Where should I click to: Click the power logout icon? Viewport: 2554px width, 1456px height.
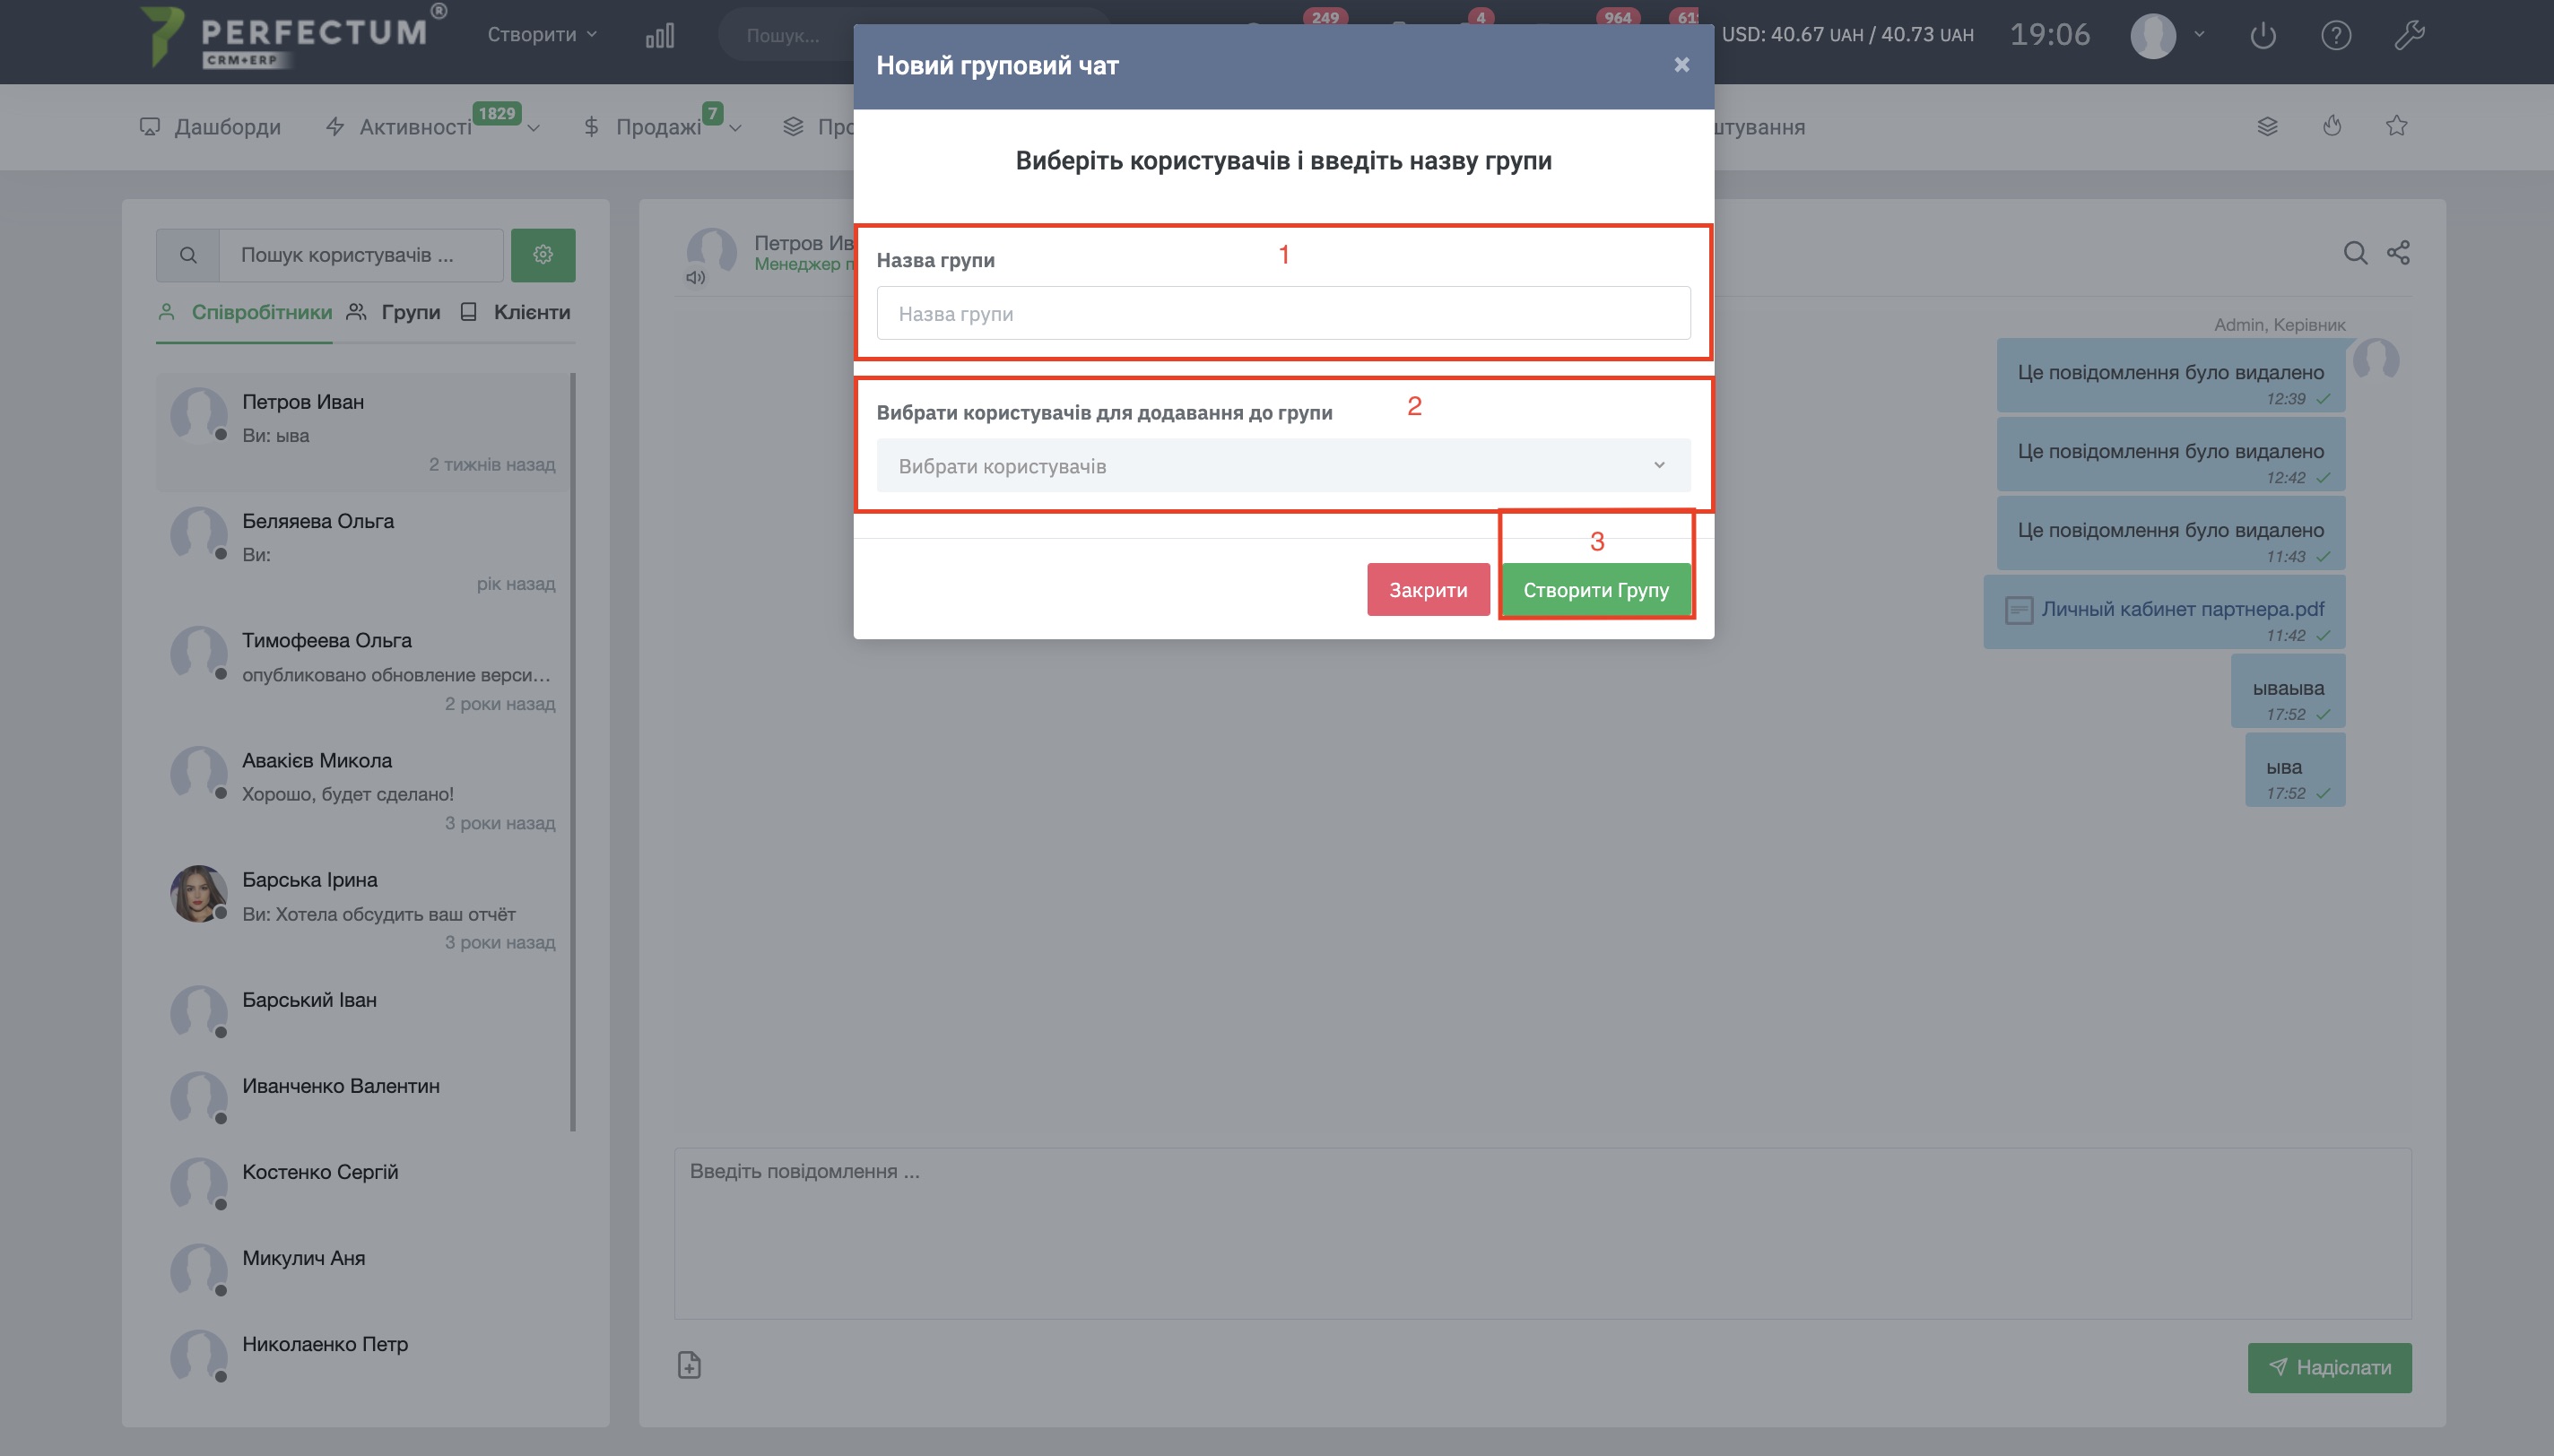point(2263,36)
